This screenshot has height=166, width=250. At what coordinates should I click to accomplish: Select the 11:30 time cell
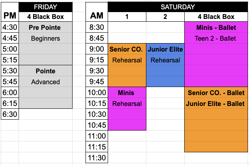pos(97,158)
